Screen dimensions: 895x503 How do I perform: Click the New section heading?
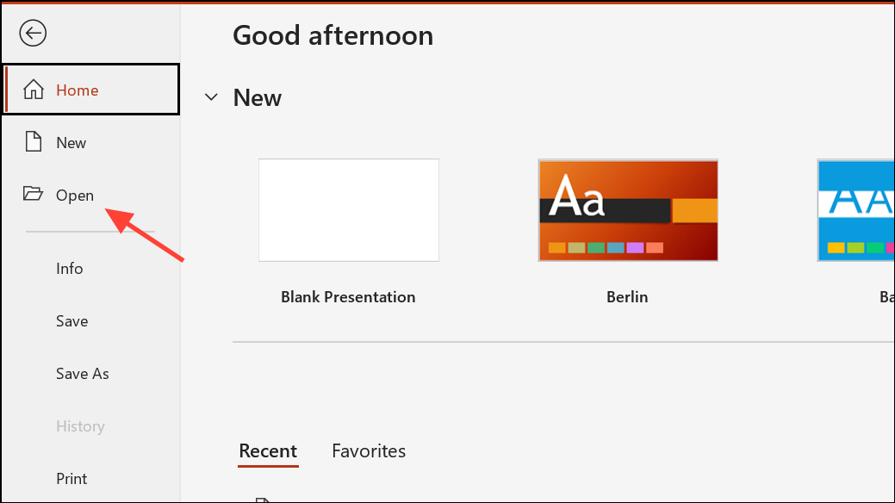[257, 97]
